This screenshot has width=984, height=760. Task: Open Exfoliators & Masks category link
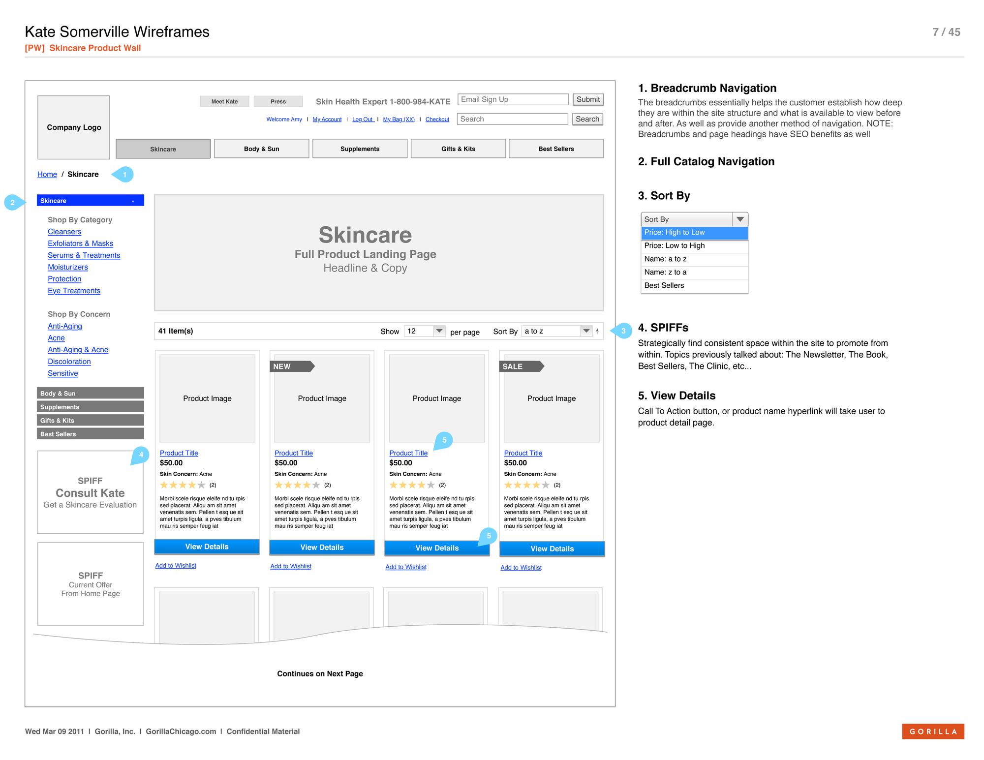coord(80,243)
